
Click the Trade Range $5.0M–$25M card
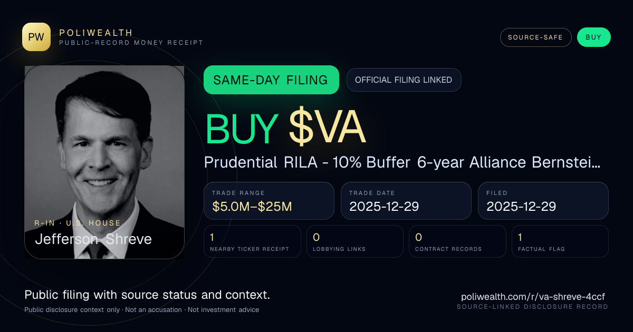click(269, 201)
